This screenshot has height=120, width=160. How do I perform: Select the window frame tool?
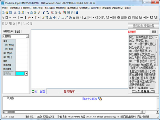tap(7, 18)
